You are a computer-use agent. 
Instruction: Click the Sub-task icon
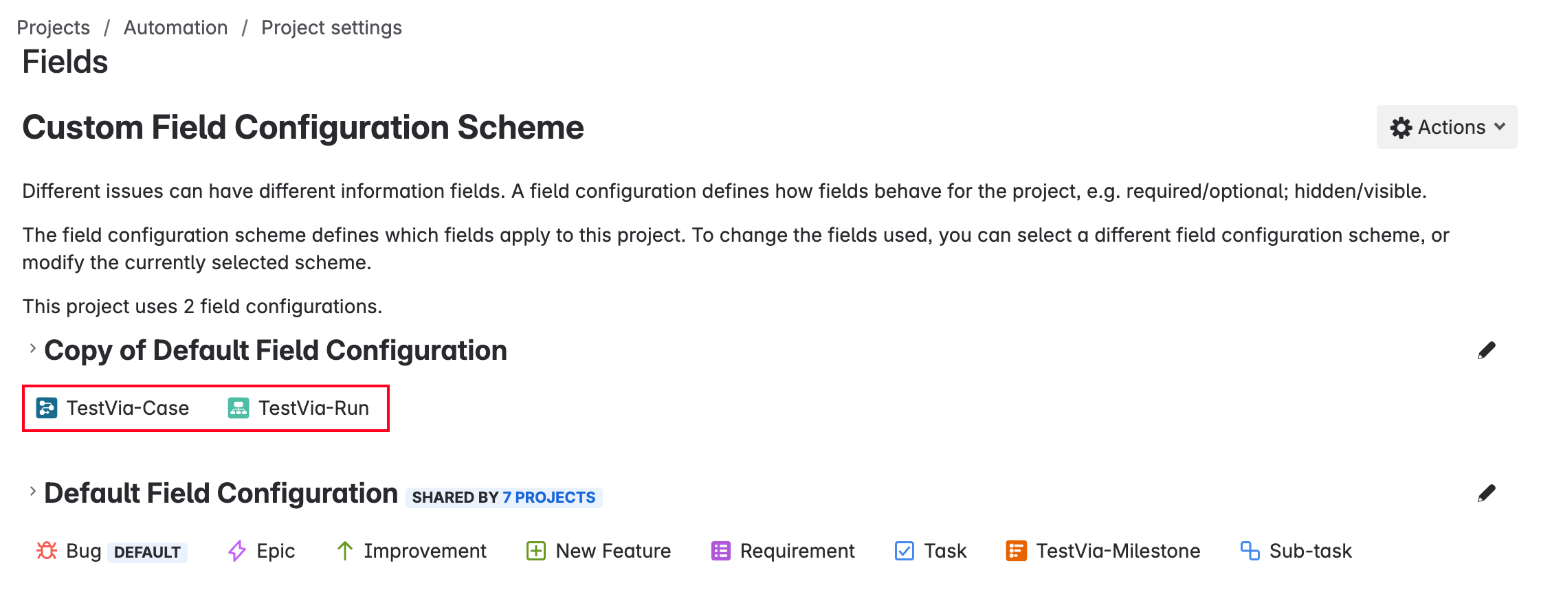click(x=1250, y=551)
